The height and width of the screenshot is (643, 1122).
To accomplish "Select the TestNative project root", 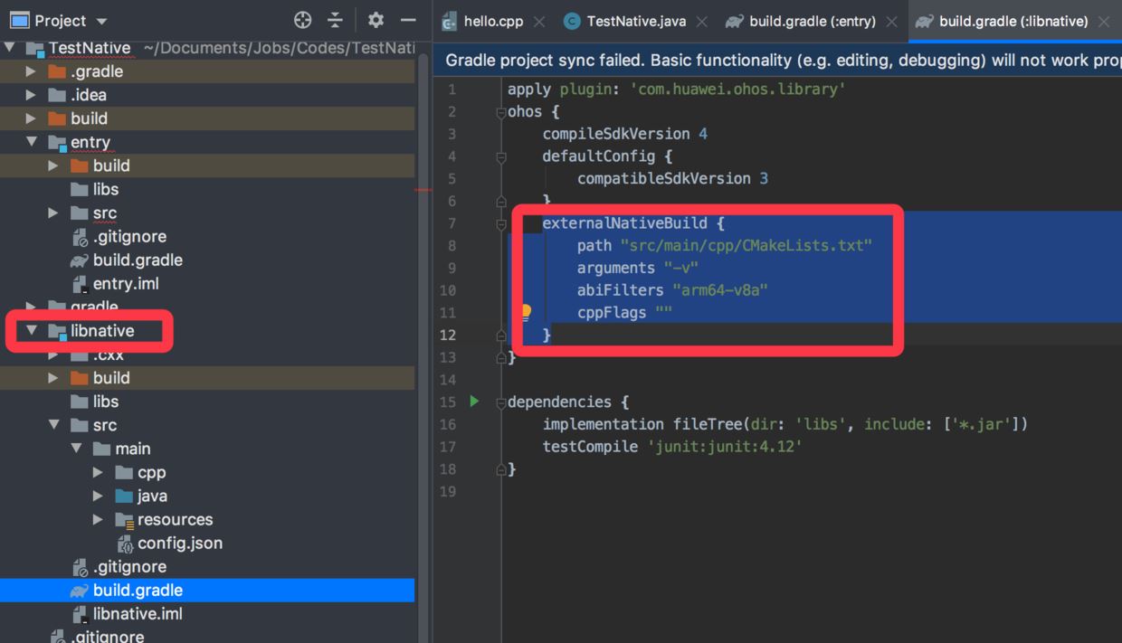I will tap(89, 48).
